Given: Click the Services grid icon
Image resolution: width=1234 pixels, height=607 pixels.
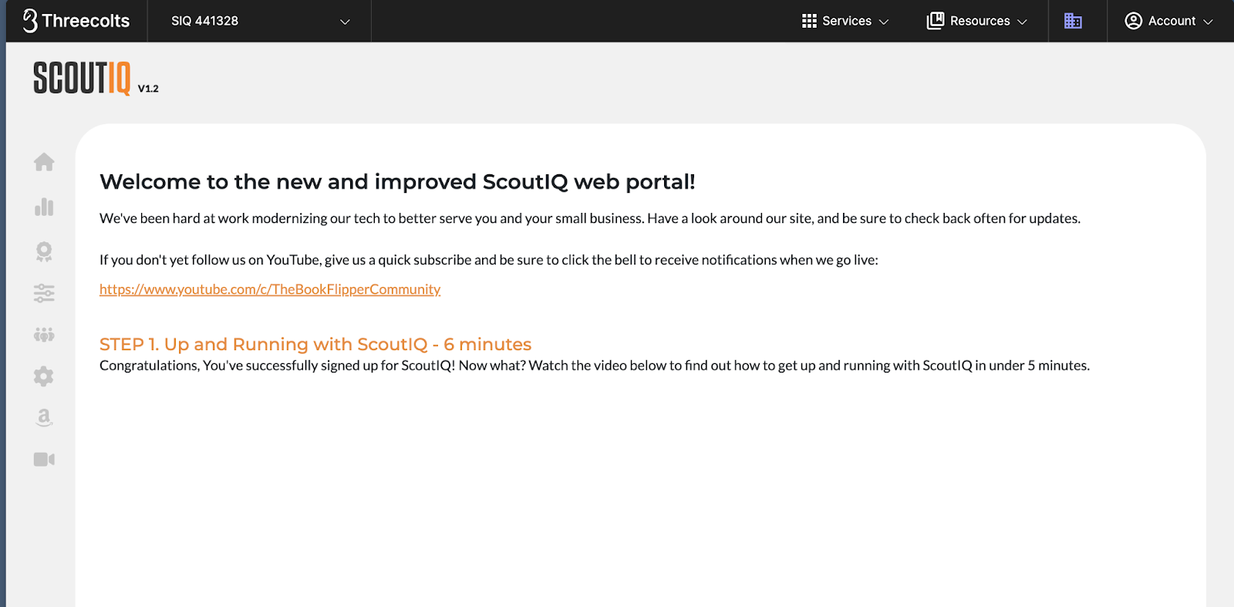Looking at the screenshot, I should tap(809, 21).
